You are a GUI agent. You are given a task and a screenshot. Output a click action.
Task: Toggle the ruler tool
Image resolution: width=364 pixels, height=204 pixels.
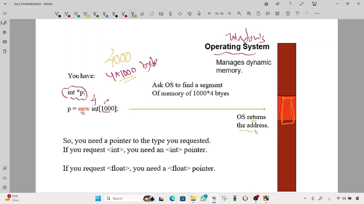(170, 14)
